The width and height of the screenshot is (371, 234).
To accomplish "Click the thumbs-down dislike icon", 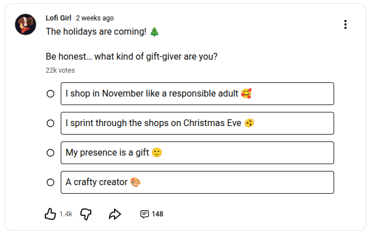I will tap(86, 214).
